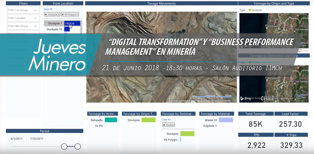Select the teal Rehandle bar
The width and height of the screenshot is (314, 154).
111,120
